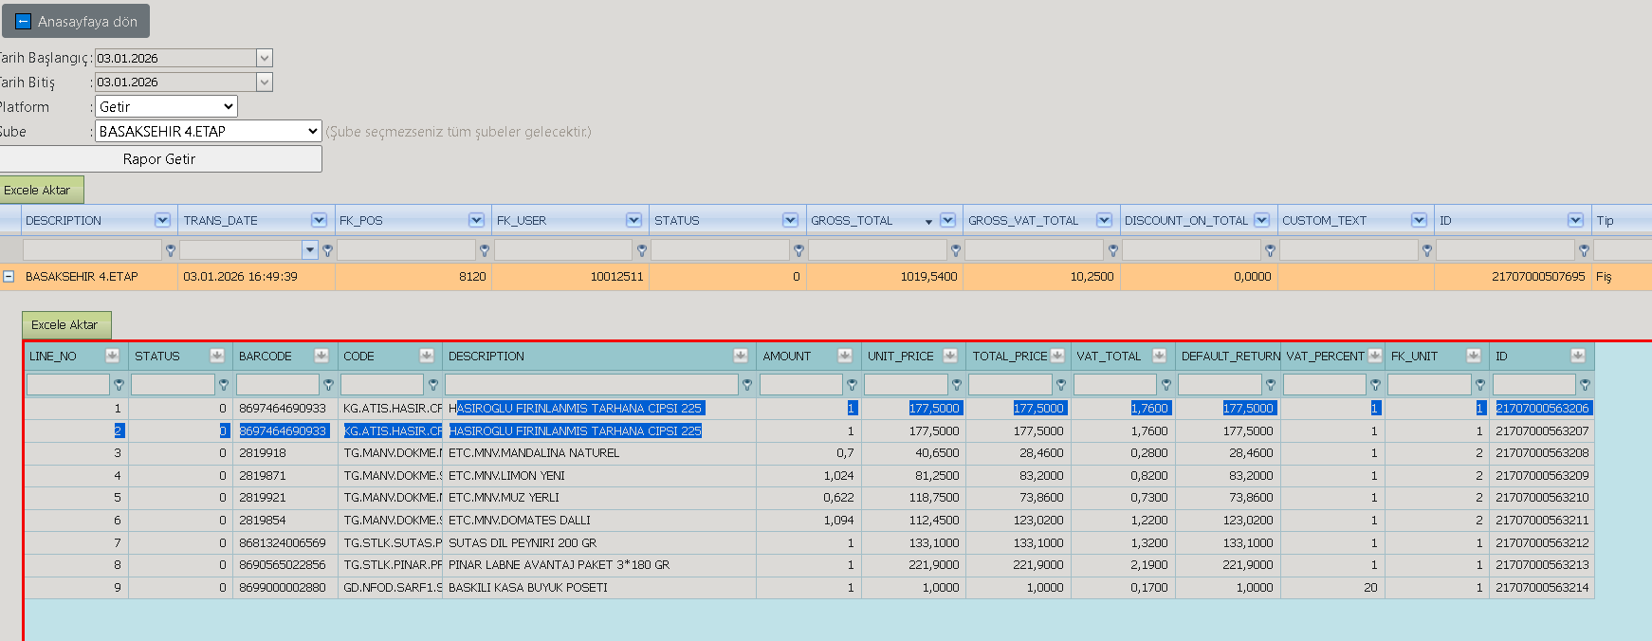This screenshot has width=1652, height=641.
Task: Open the Platform dropdown showing Getir
Action: [166, 106]
